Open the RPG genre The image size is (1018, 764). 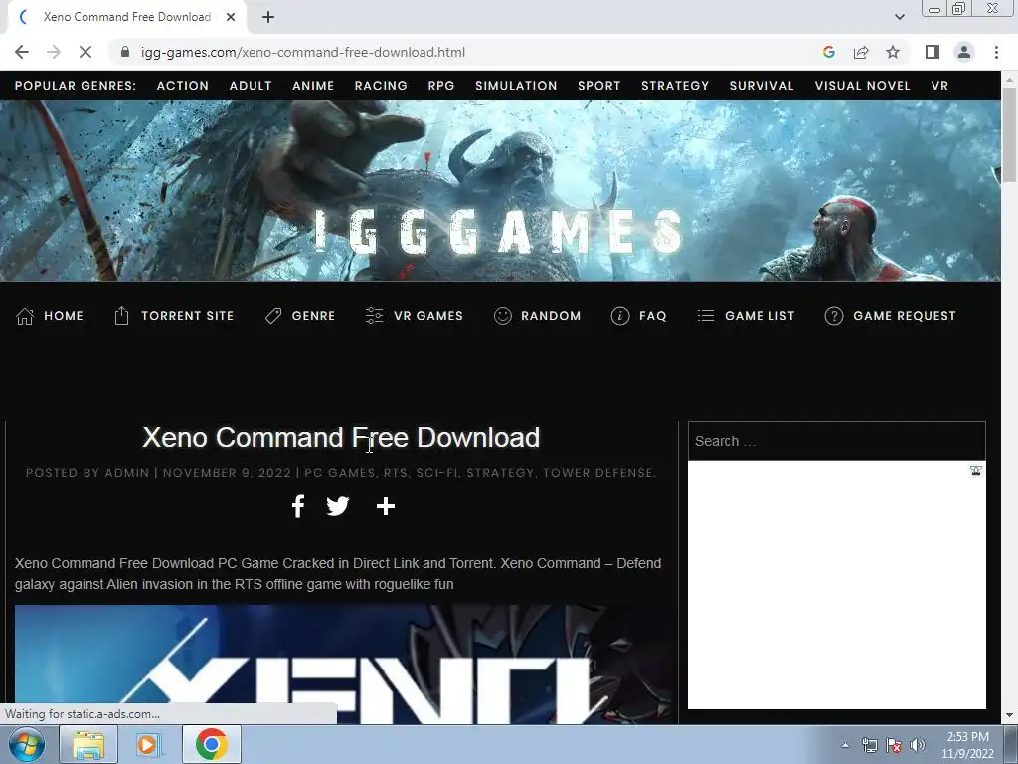pos(440,86)
